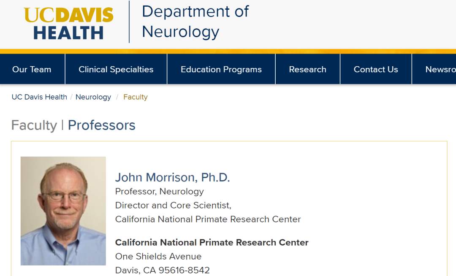This screenshot has width=456, height=276.
Task: Click the Davis, CA 95616-8542 address line
Action: pos(162,270)
